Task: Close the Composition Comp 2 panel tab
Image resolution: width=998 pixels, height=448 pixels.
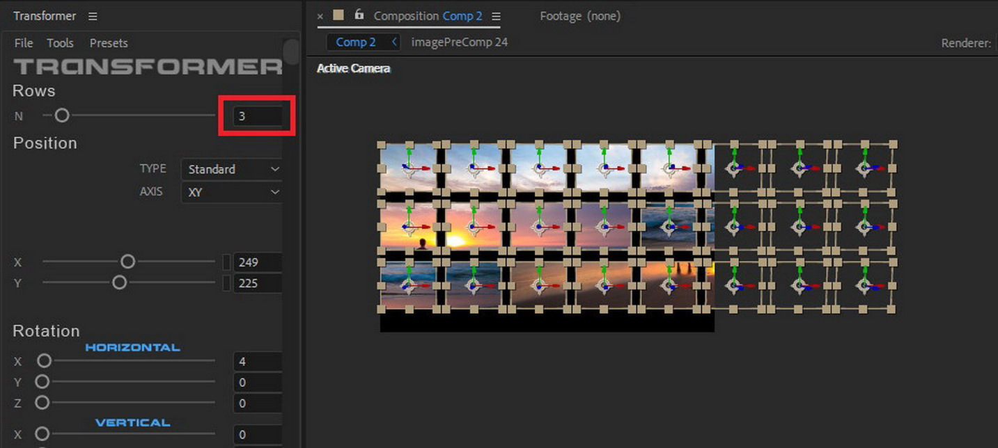Action: [320, 16]
